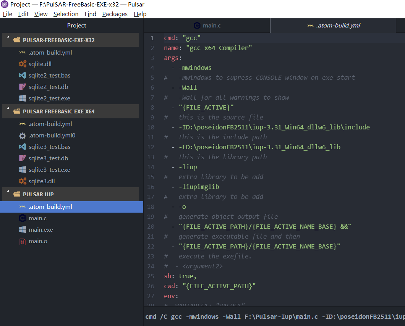Click the blue icon beside sqlite3_test.bas
The image size is (405, 326).
pyautogui.click(x=23, y=147)
